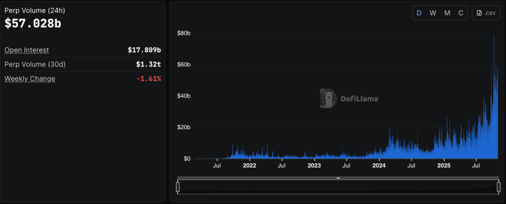Screen dimensions: 506x204
Task: Click the left handle of range slider
Action: [x=178, y=187]
